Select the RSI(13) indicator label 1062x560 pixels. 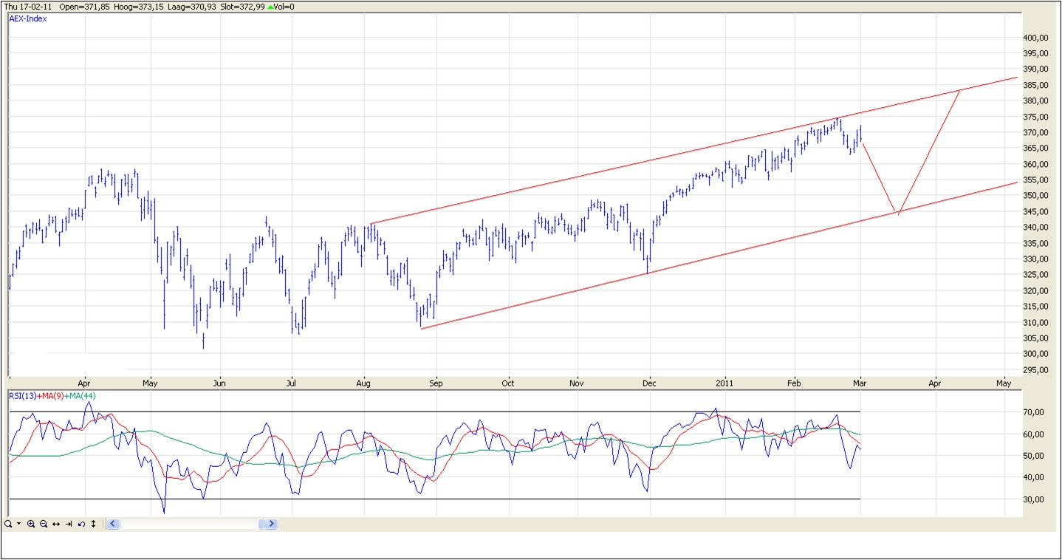coord(21,396)
